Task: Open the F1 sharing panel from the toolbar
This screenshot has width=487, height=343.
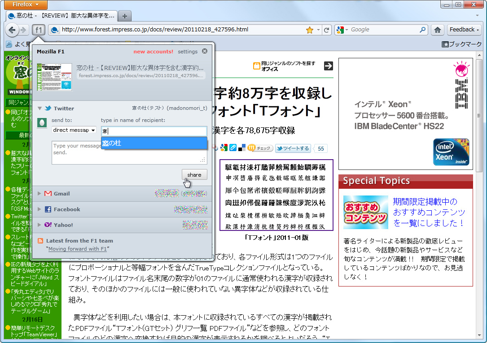Action: coord(38,30)
